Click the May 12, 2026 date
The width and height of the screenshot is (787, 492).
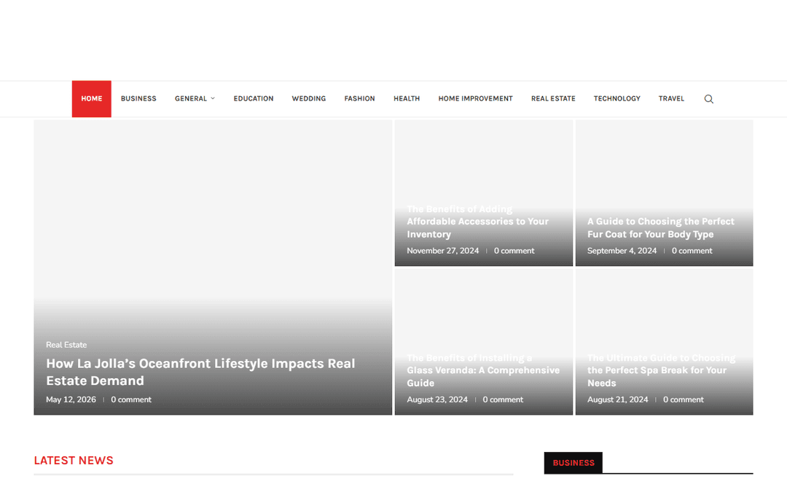(x=71, y=399)
